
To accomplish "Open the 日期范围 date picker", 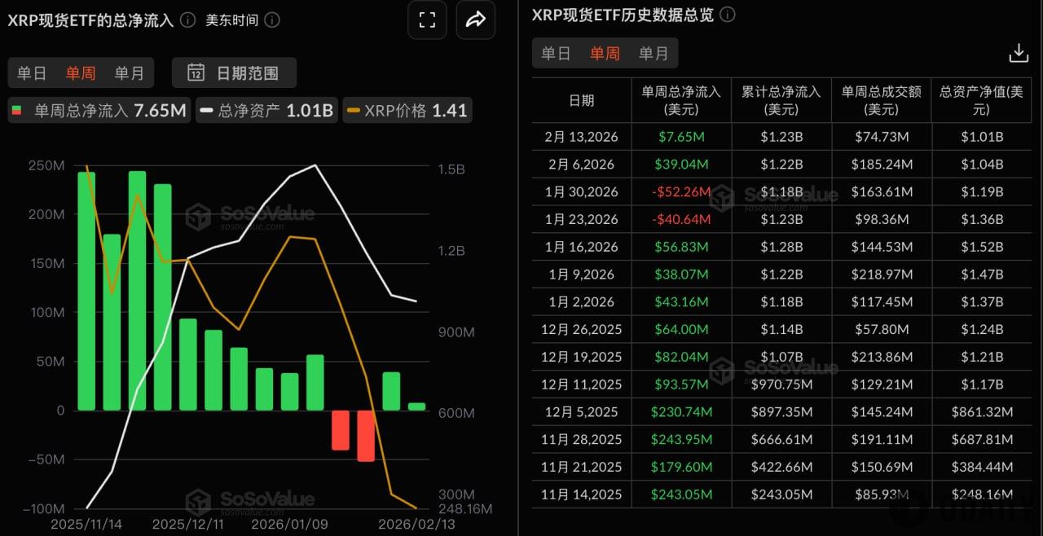I will (x=233, y=72).
